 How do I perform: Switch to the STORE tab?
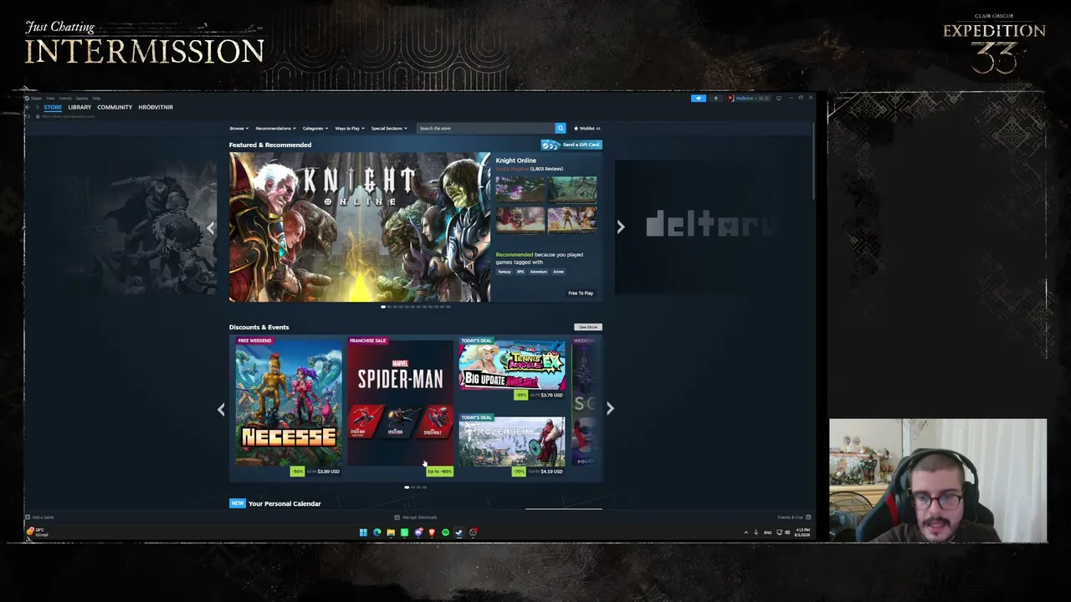[53, 107]
